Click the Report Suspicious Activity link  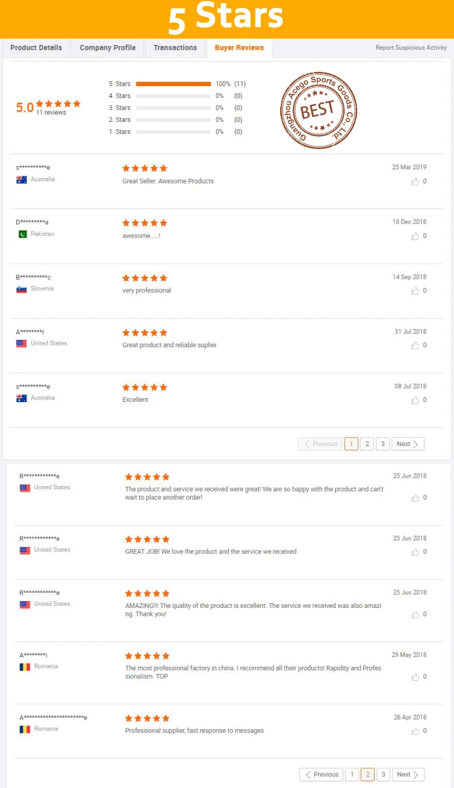(x=411, y=47)
